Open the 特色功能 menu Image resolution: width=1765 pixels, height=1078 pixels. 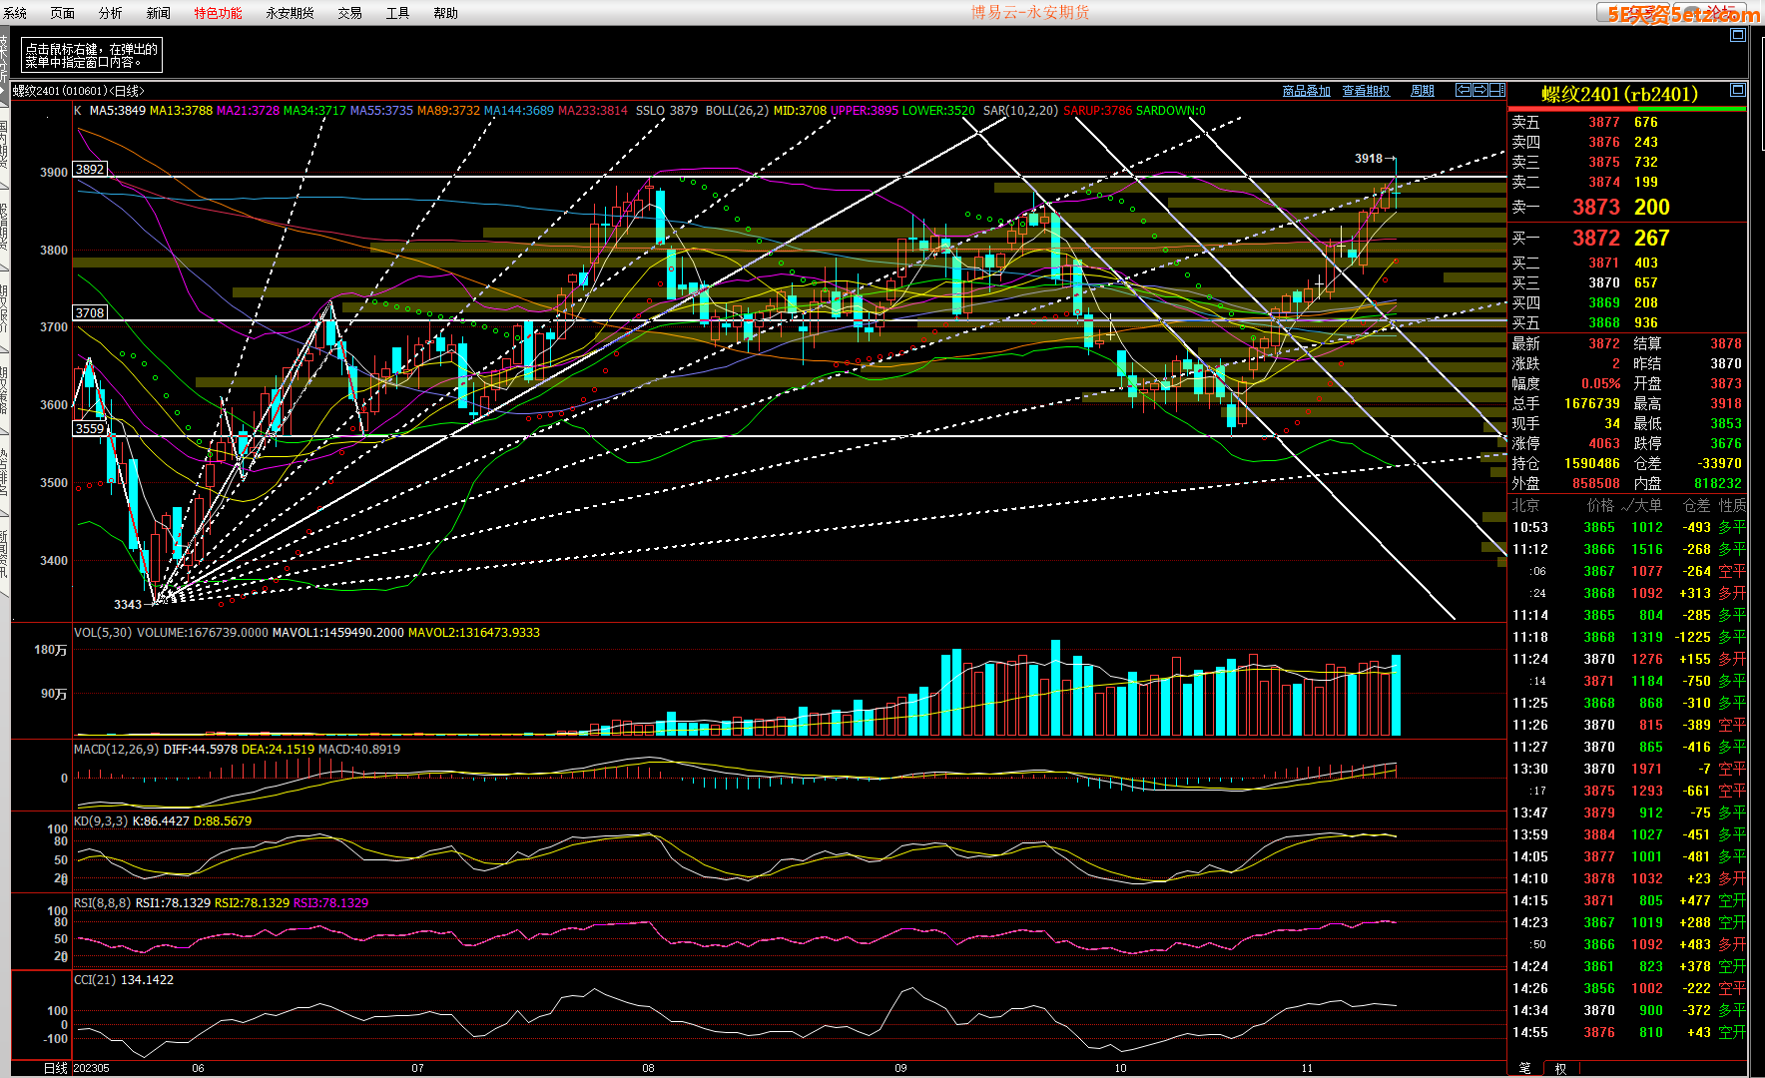point(219,13)
